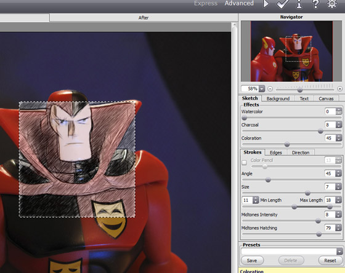345x273 pixels.
Task: Click the Size slider handle
Action: 307,193
